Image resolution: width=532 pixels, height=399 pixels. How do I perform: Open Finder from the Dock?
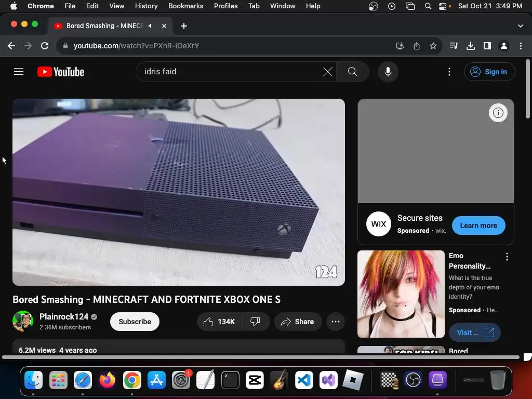(34, 380)
